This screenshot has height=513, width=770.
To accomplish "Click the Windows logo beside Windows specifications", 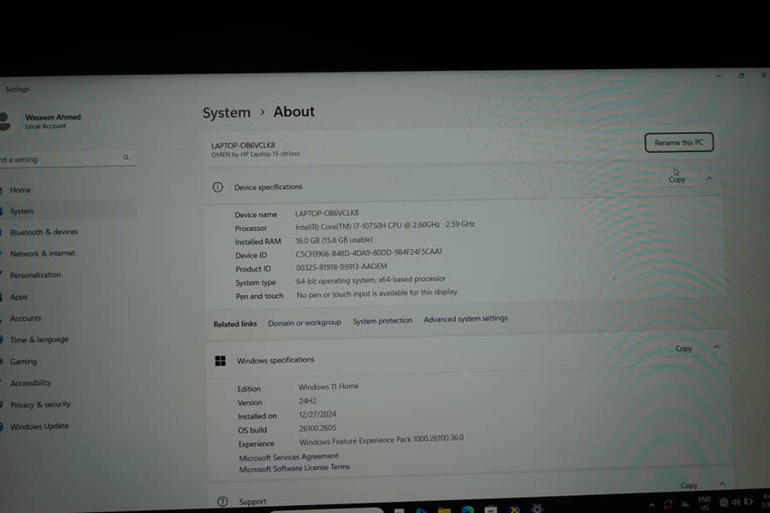I will tap(221, 361).
